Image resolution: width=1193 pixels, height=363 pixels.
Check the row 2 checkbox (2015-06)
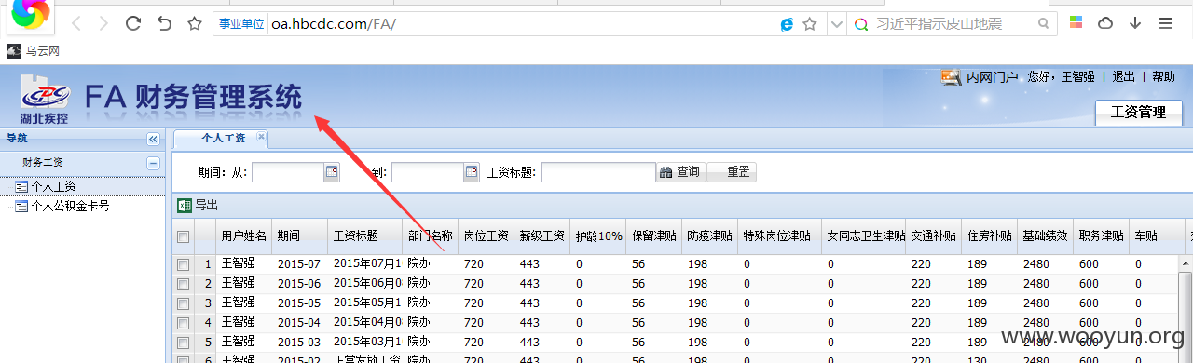184,283
